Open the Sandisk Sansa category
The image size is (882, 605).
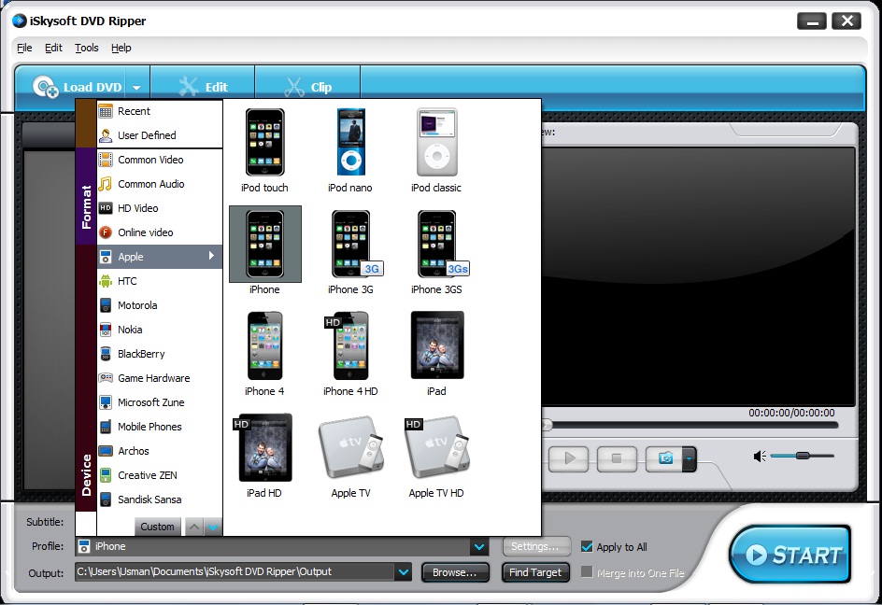(160, 499)
